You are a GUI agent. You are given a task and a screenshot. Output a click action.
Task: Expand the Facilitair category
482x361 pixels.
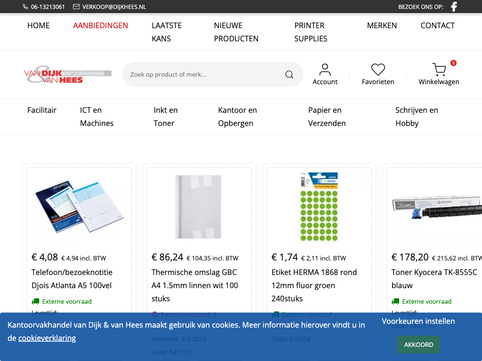tap(42, 110)
